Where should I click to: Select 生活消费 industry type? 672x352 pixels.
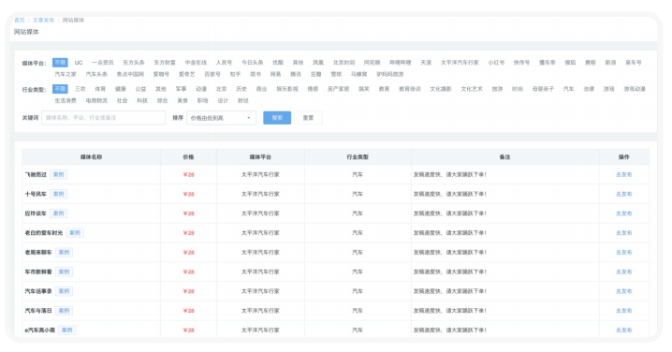pos(66,101)
